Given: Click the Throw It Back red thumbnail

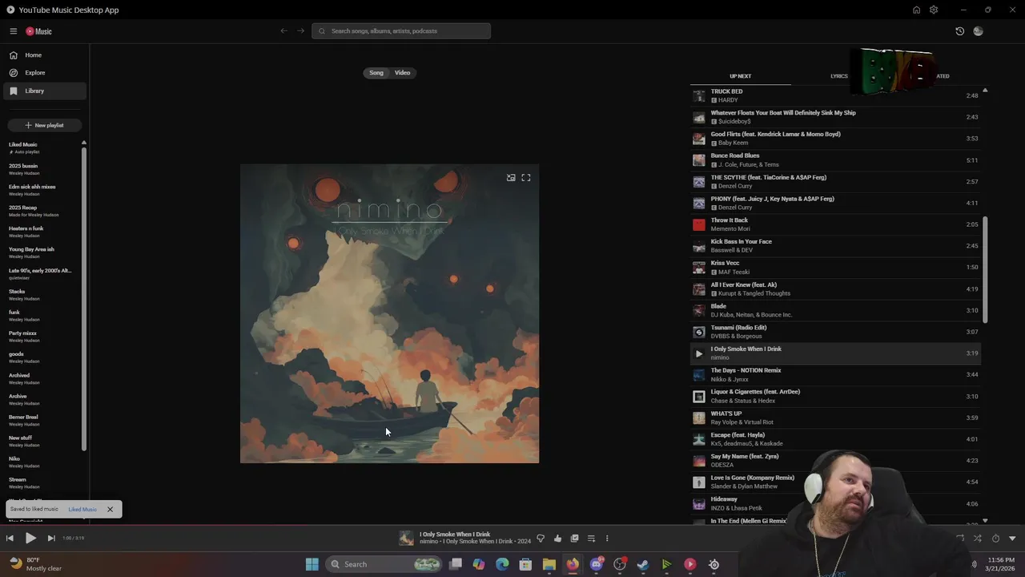Looking at the screenshot, I should [699, 224].
